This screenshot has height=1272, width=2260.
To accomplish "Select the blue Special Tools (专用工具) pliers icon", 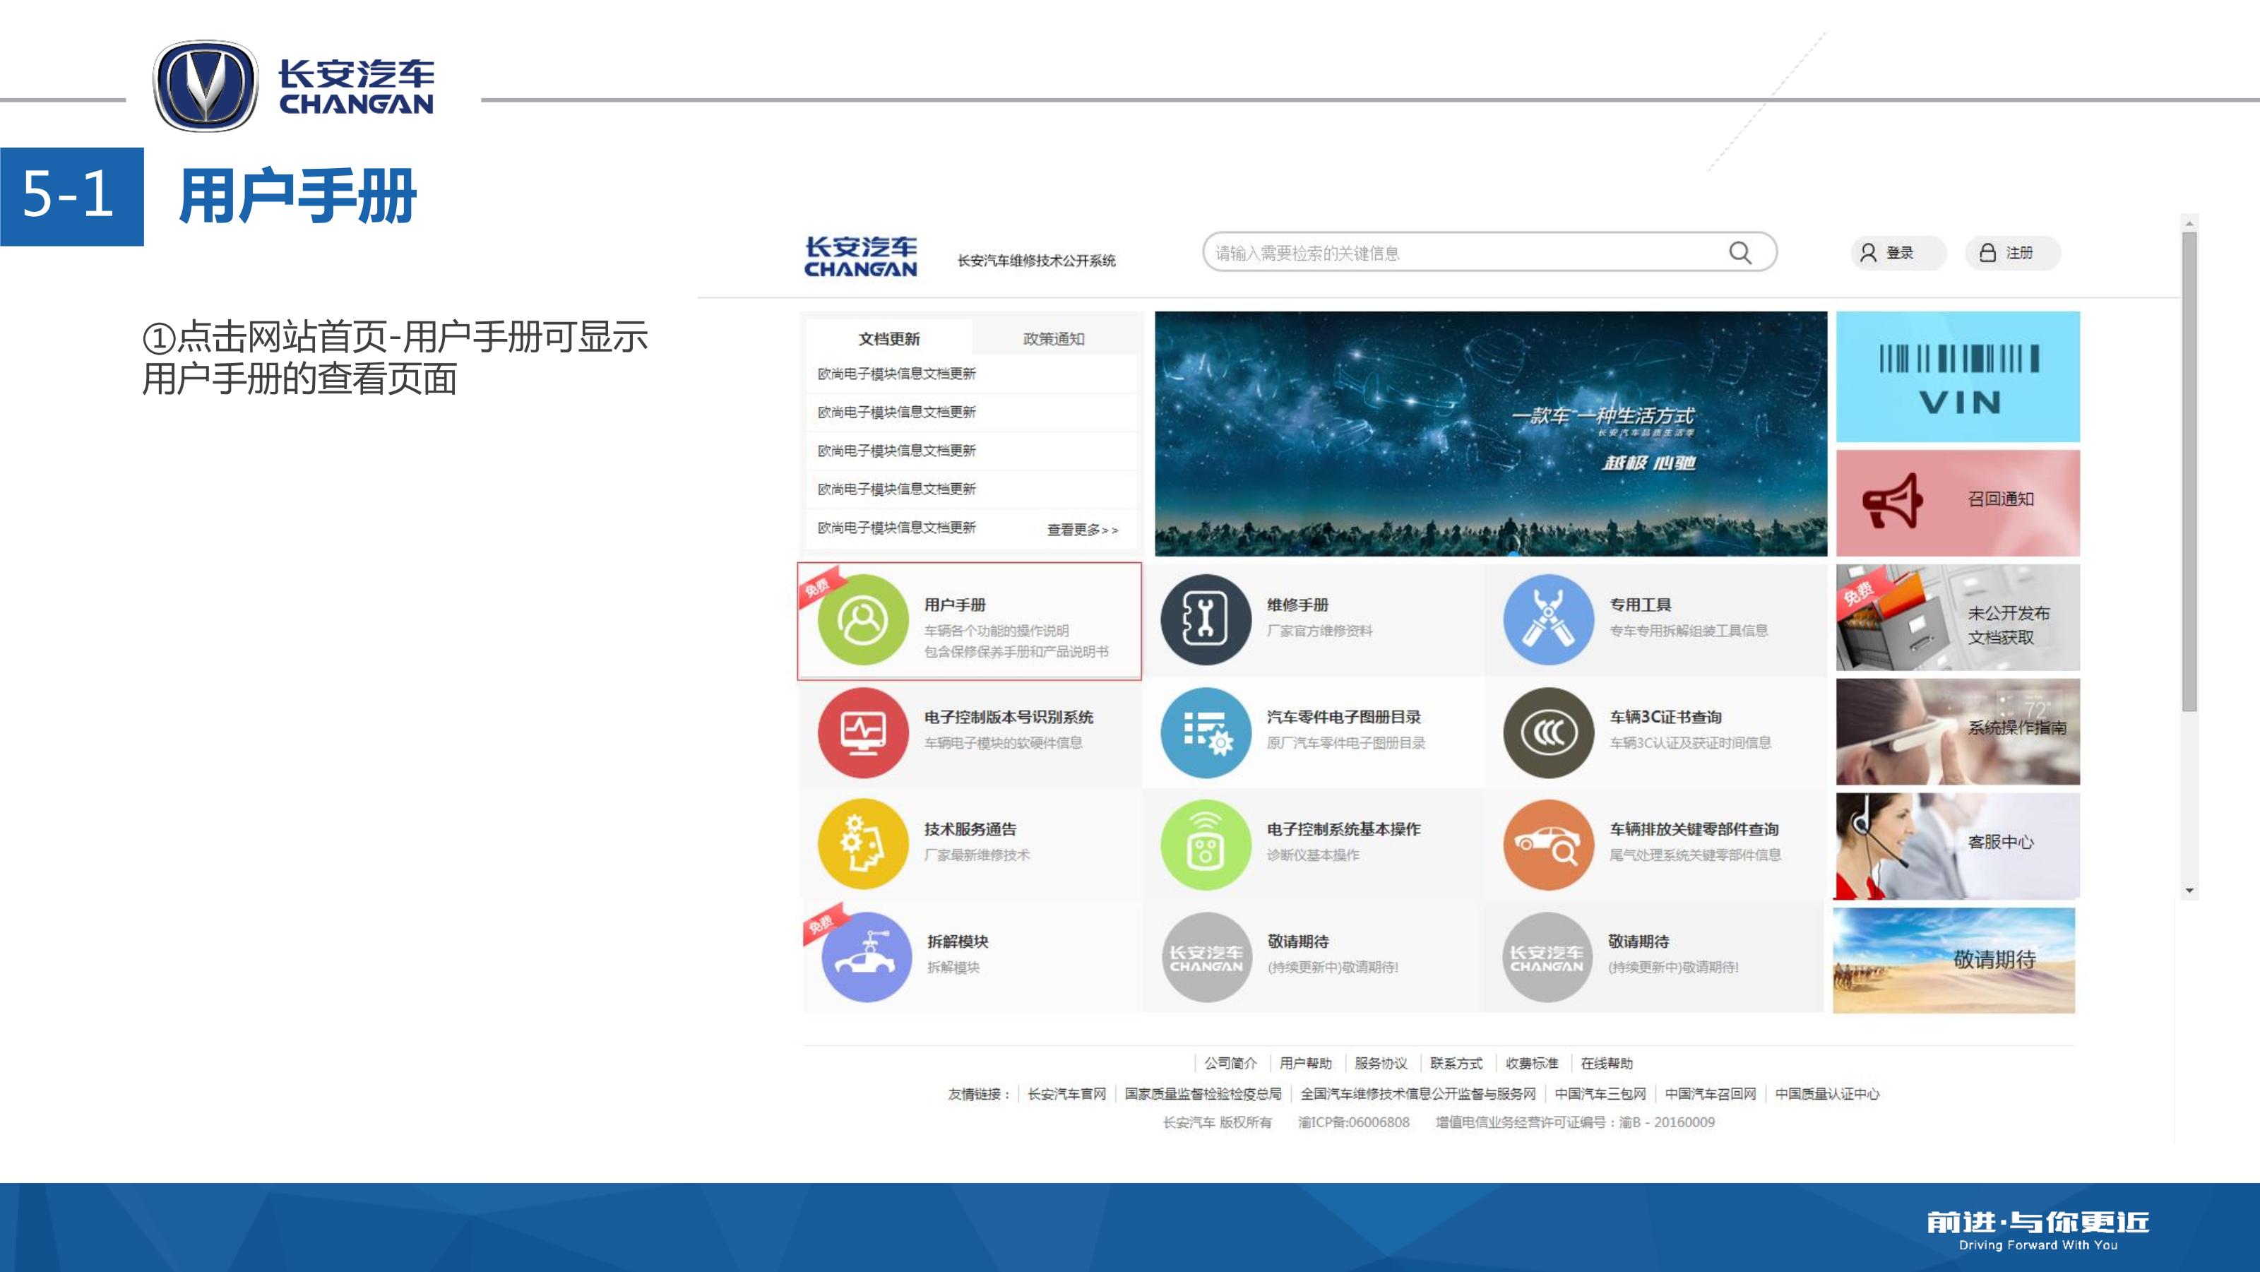I will coord(1547,620).
